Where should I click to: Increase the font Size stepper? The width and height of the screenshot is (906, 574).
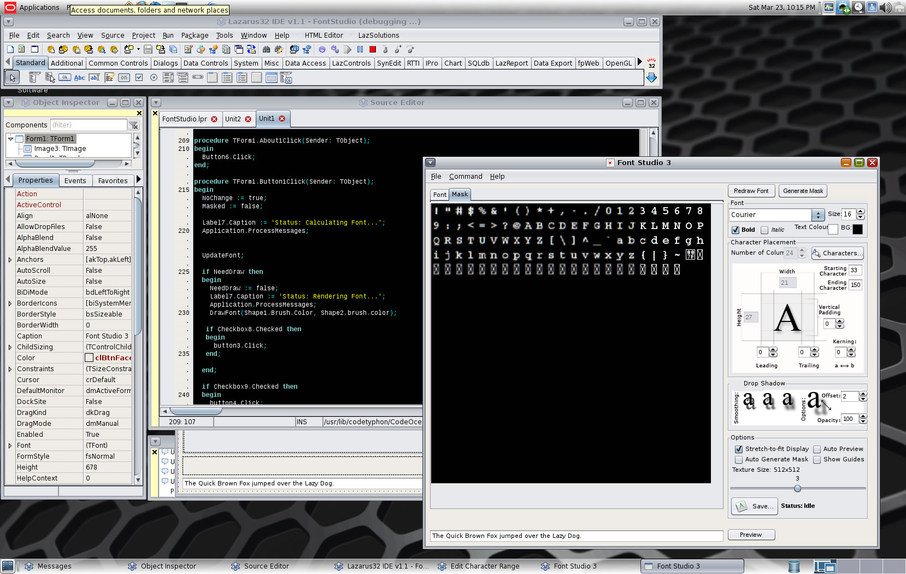(861, 212)
